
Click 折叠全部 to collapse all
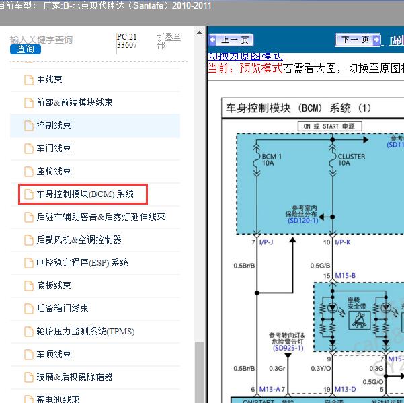tap(169, 41)
